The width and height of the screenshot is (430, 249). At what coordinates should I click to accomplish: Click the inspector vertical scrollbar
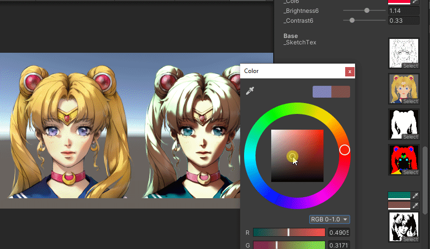pos(425,180)
